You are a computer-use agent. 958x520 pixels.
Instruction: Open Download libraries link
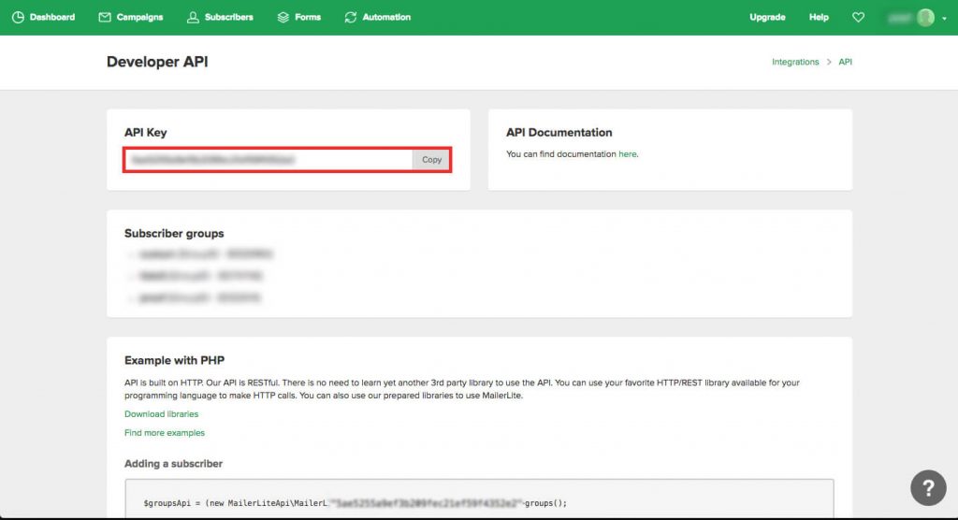(x=161, y=413)
